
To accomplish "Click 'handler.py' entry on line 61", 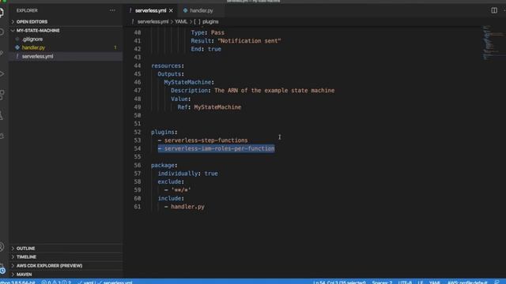I will click(x=187, y=207).
